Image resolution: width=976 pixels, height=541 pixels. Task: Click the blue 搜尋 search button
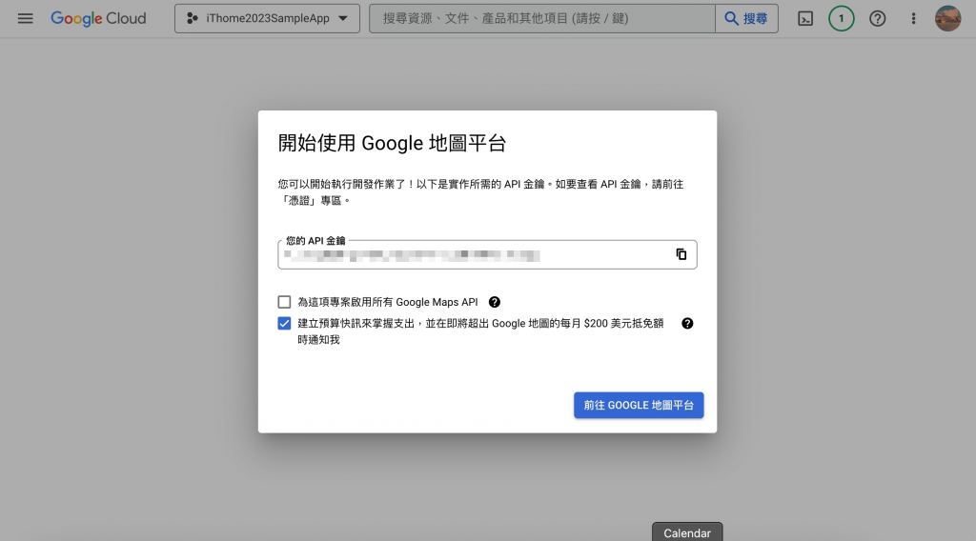click(x=746, y=19)
